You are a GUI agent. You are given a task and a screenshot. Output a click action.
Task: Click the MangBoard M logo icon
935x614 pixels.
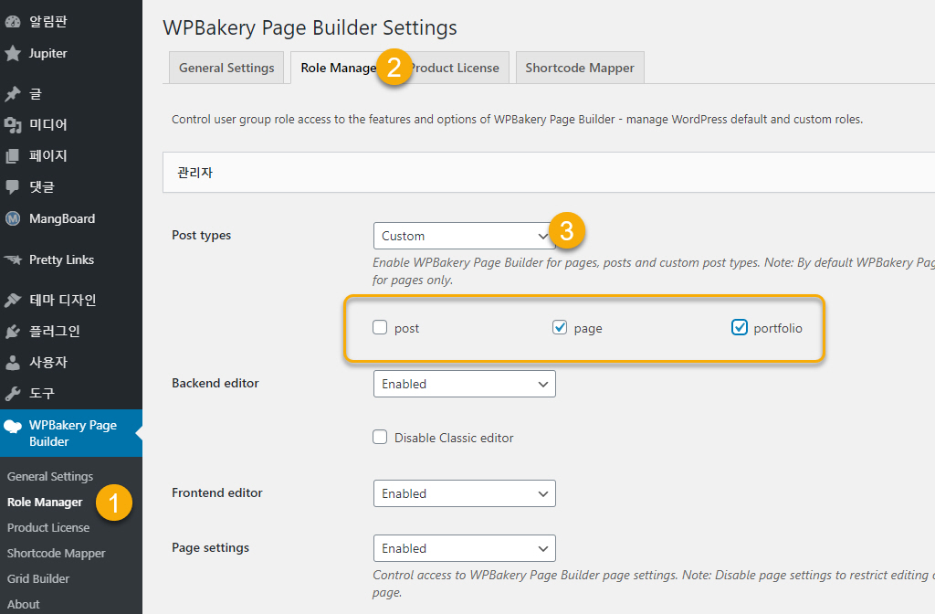pyautogui.click(x=13, y=218)
